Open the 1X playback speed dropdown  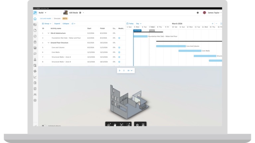coord(130,71)
